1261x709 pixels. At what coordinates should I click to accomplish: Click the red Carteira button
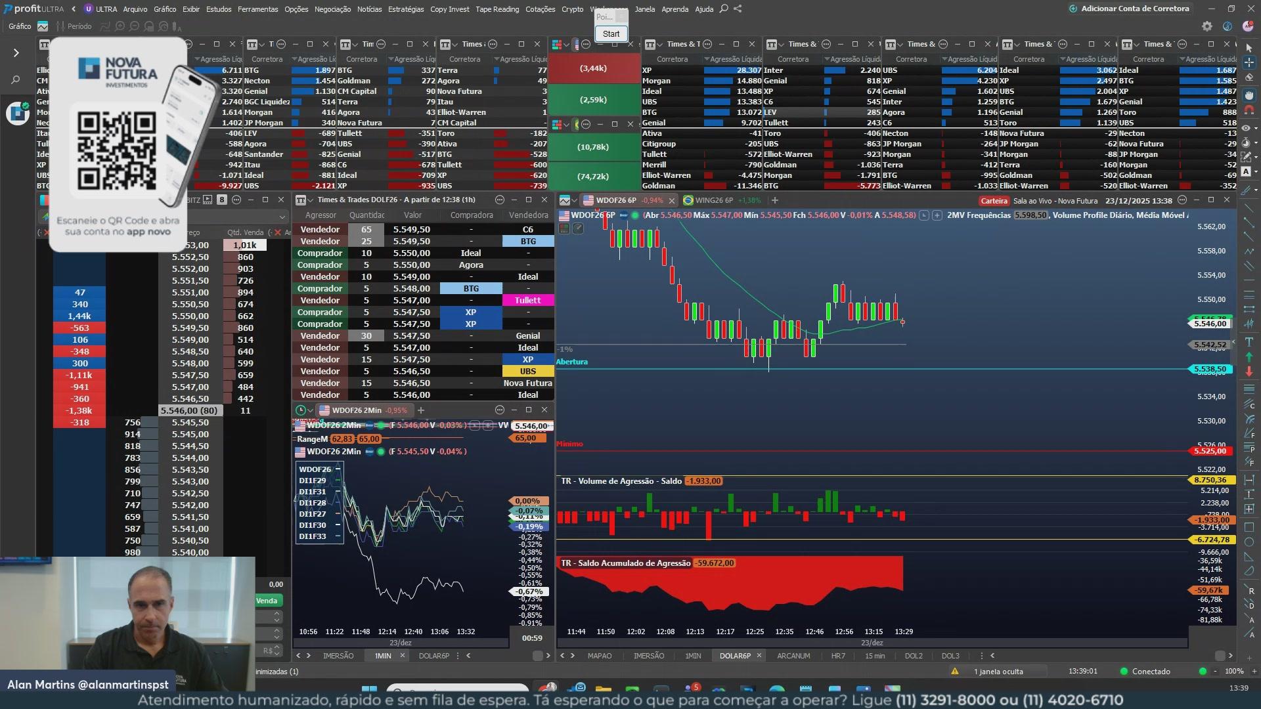pyautogui.click(x=993, y=201)
